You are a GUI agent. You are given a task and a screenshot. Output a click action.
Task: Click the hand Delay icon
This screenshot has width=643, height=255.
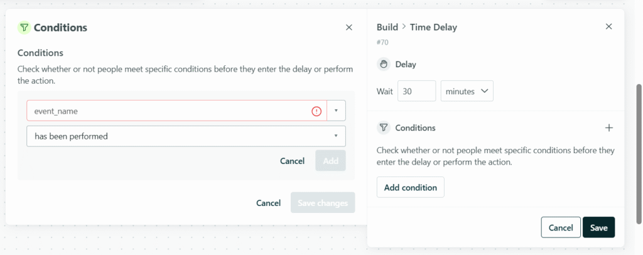(x=384, y=64)
